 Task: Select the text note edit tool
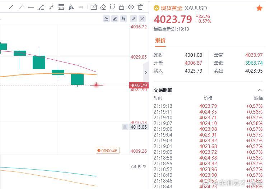click(94, 7)
